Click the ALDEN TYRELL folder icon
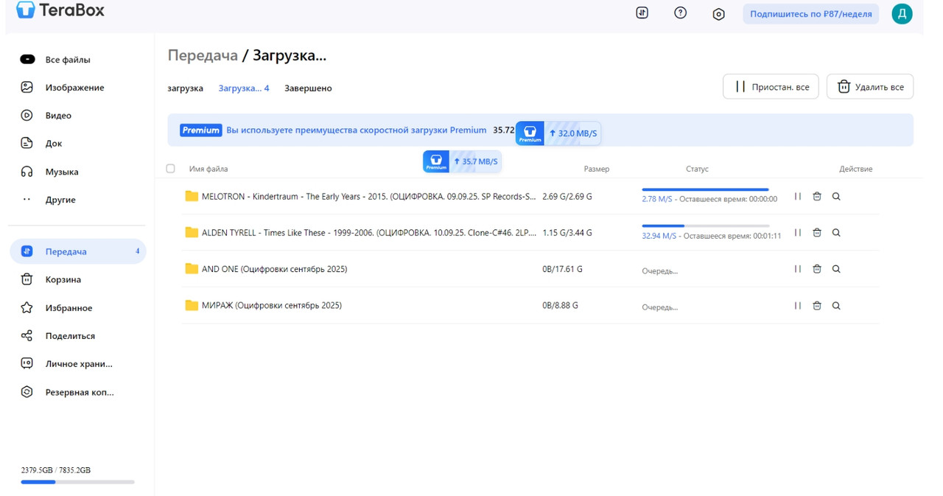This screenshot has height=496, width=943. point(192,232)
